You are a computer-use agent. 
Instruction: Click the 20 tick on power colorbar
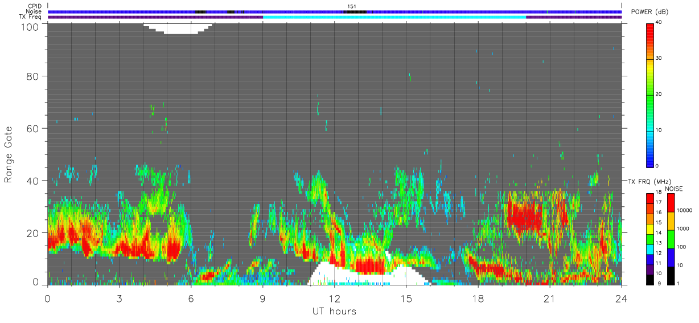point(659,94)
